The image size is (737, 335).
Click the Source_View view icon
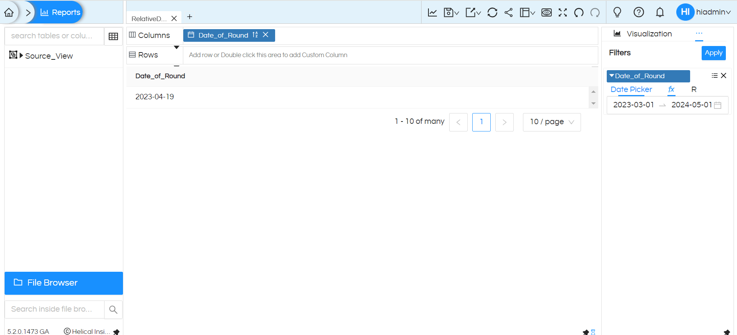point(13,55)
